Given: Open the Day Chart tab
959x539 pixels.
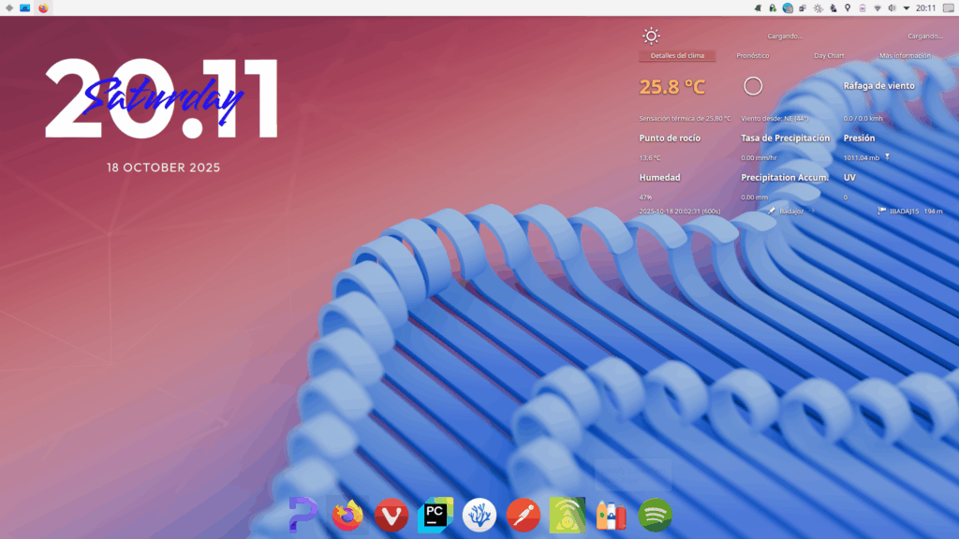Looking at the screenshot, I should tap(829, 56).
